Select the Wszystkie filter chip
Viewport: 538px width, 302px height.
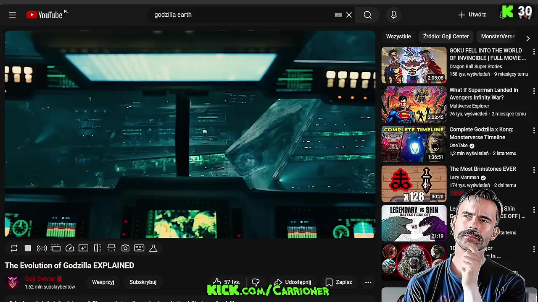(398, 36)
